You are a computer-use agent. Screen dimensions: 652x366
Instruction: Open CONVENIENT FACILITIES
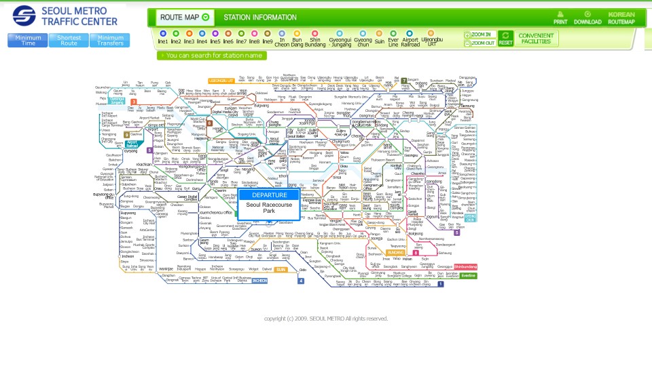click(536, 39)
